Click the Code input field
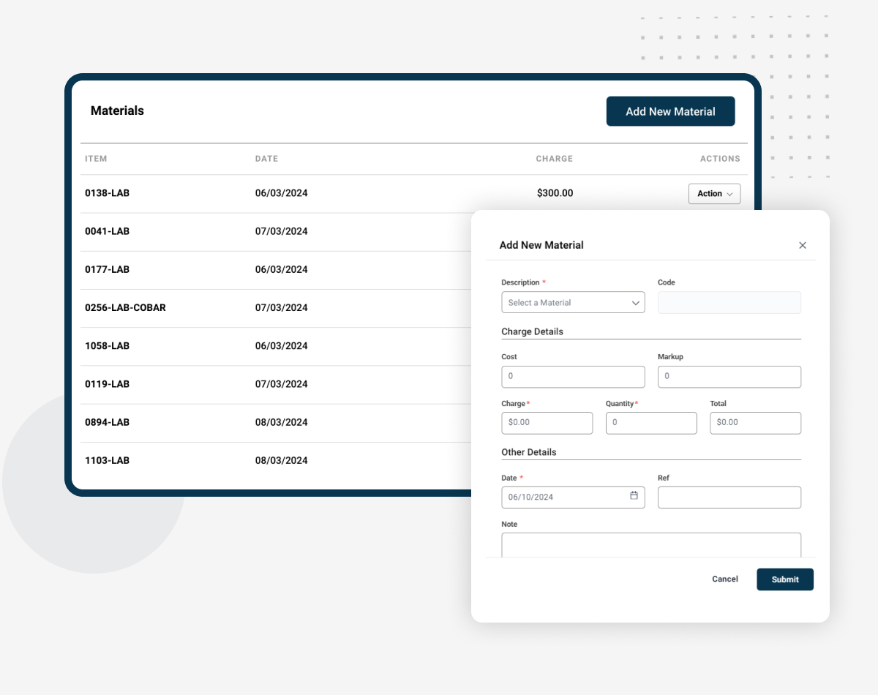 (729, 303)
